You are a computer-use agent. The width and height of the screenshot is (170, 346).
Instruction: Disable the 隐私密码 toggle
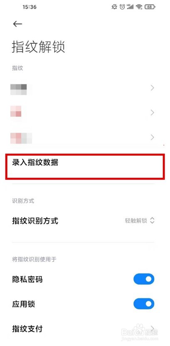[x=144, y=279]
